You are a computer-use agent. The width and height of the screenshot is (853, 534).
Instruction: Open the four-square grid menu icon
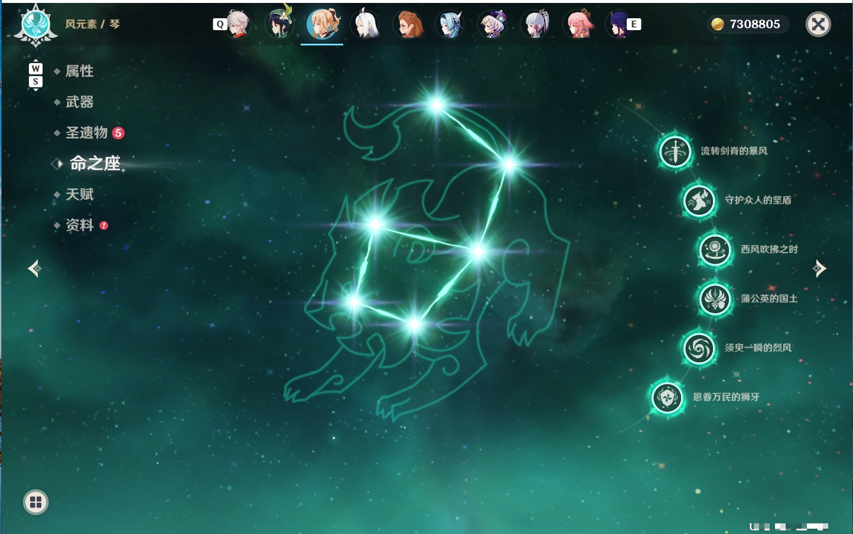click(35, 502)
